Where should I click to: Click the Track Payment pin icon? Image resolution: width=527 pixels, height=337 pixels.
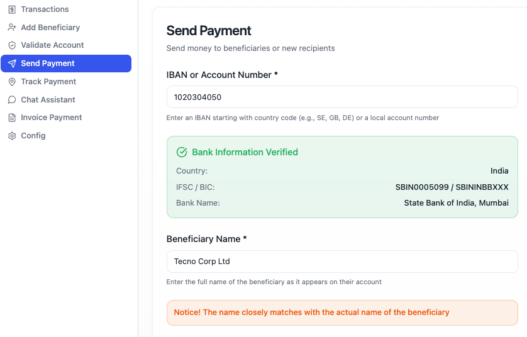pos(12,82)
